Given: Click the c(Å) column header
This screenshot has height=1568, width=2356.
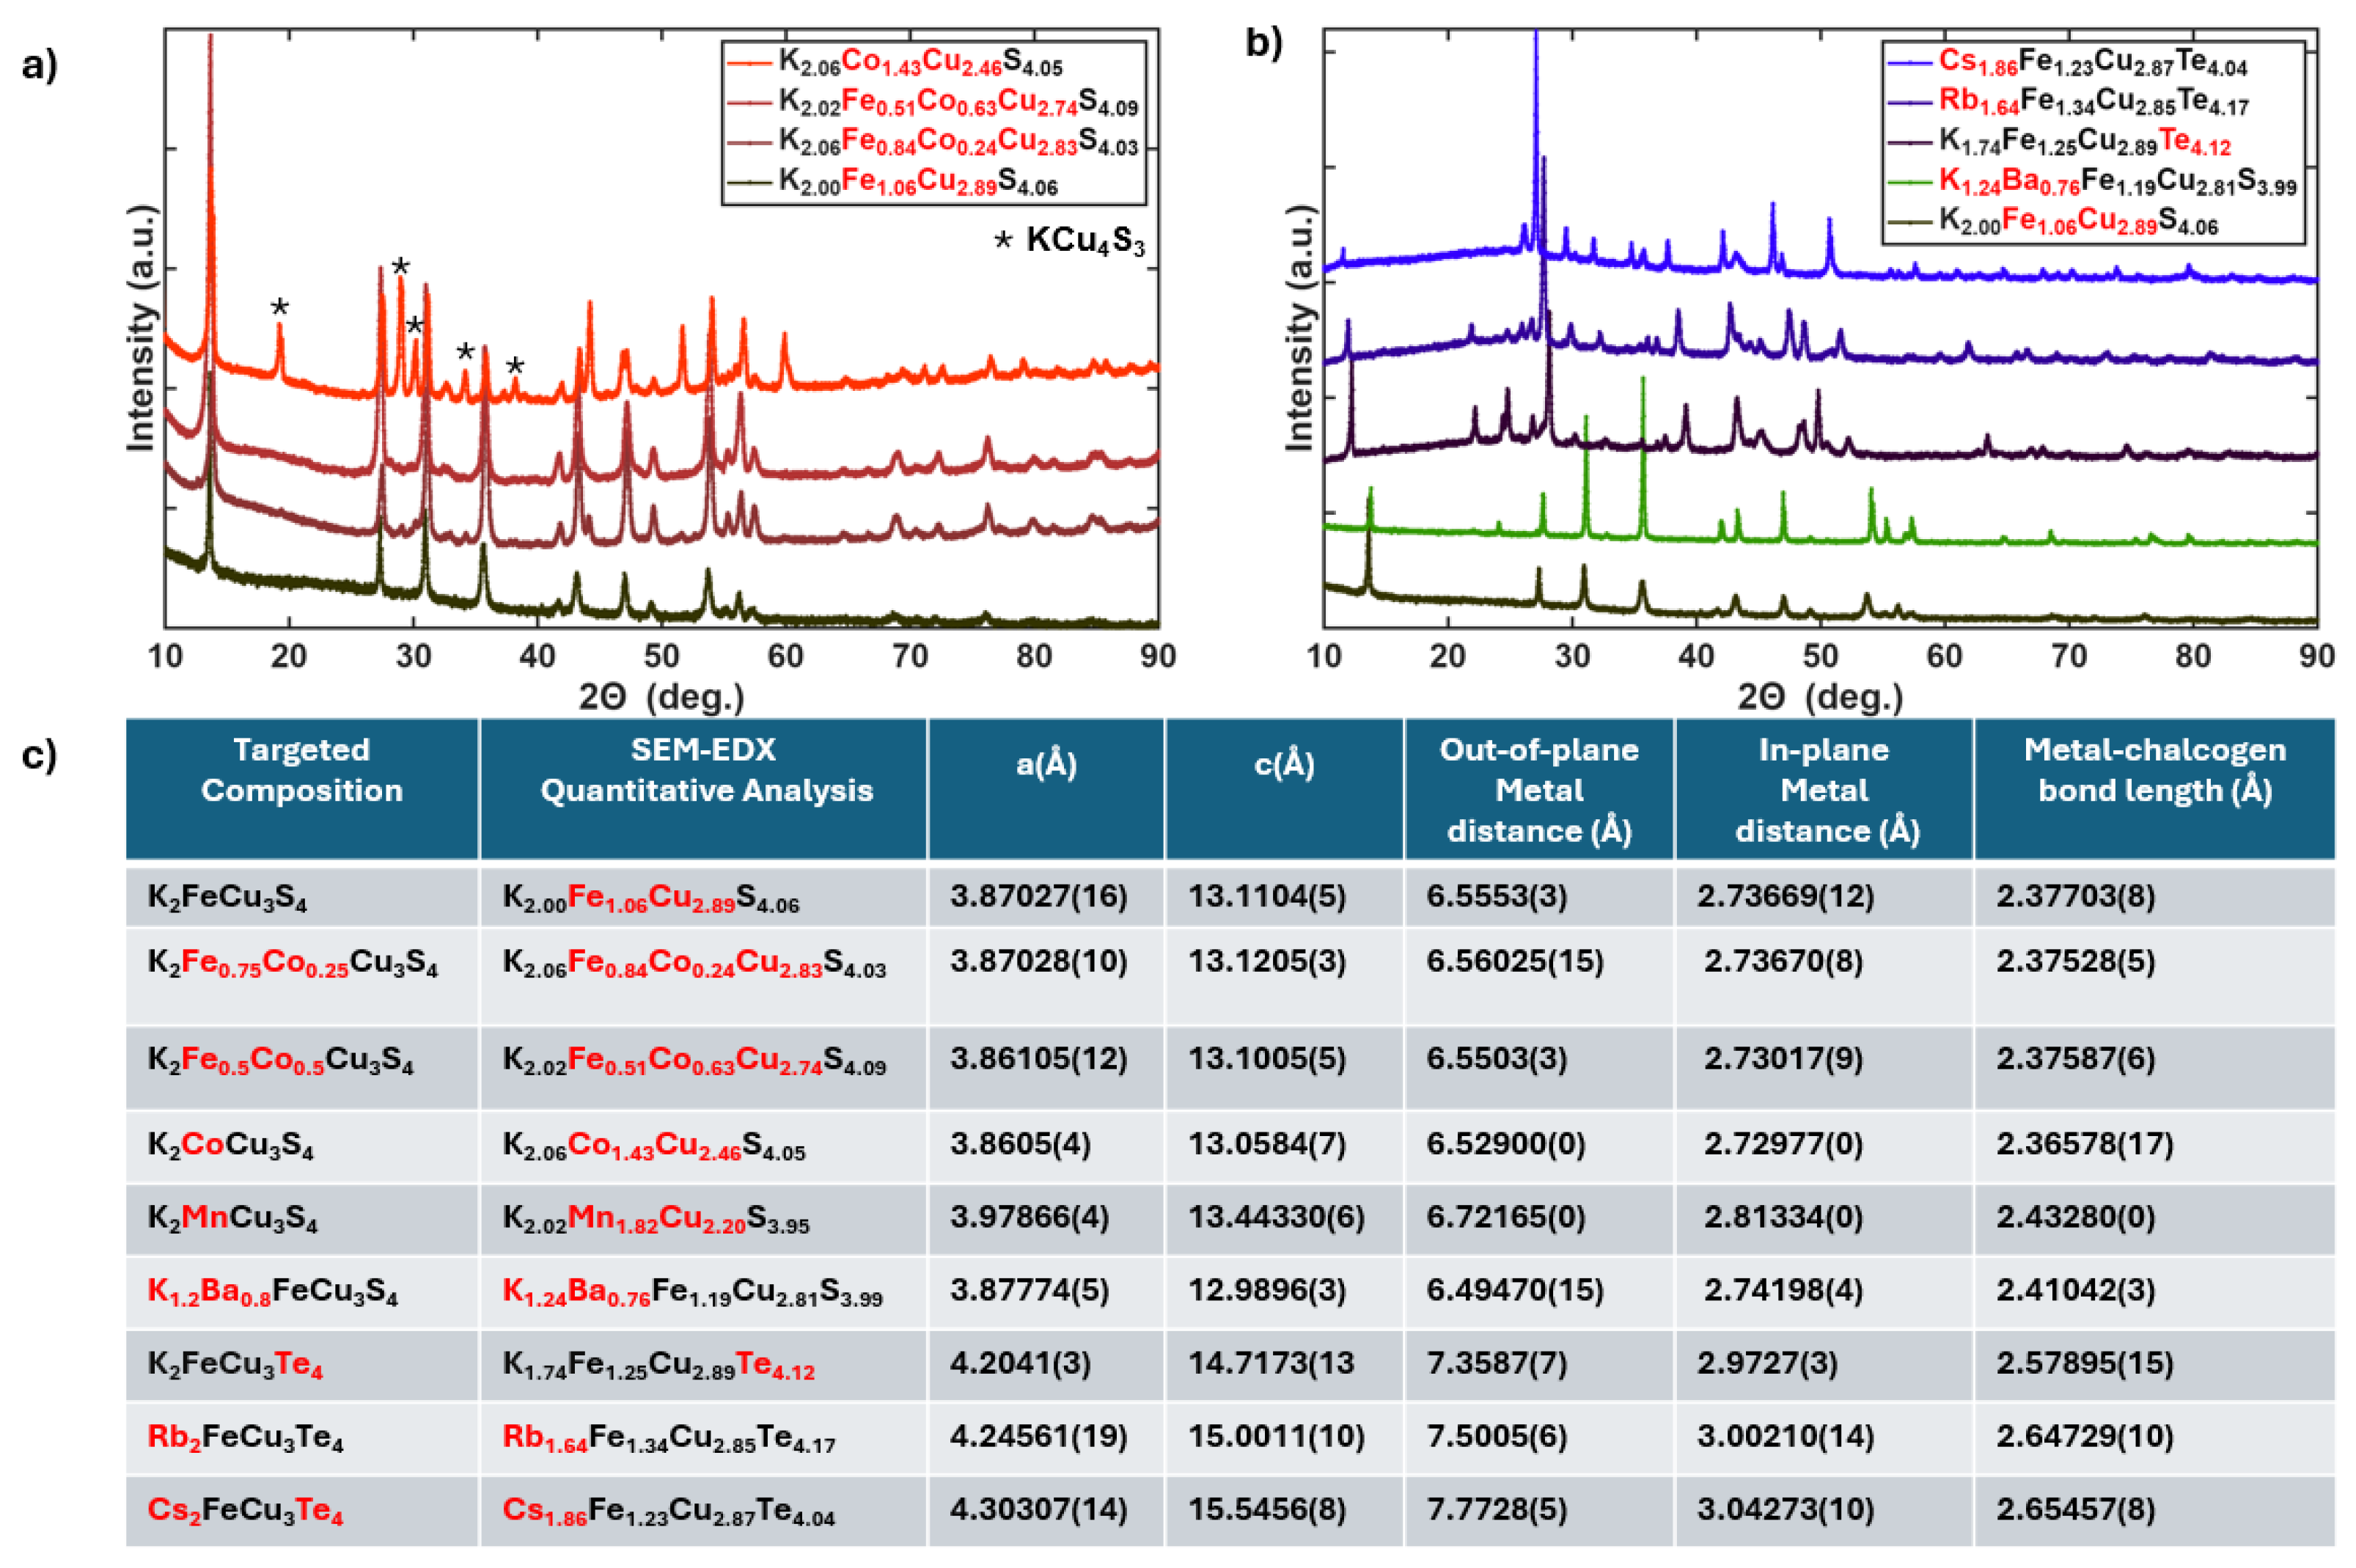Looking at the screenshot, I should pyautogui.click(x=1283, y=765).
